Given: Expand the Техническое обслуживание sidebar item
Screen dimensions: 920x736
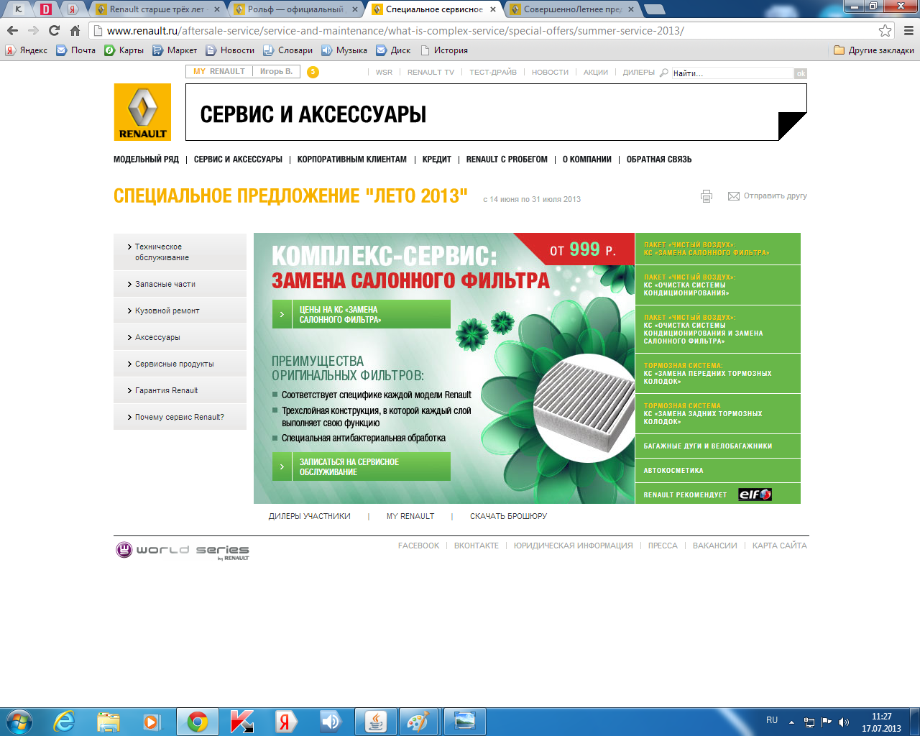Looking at the screenshot, I should pyautogui.click(x=180, y=252).
